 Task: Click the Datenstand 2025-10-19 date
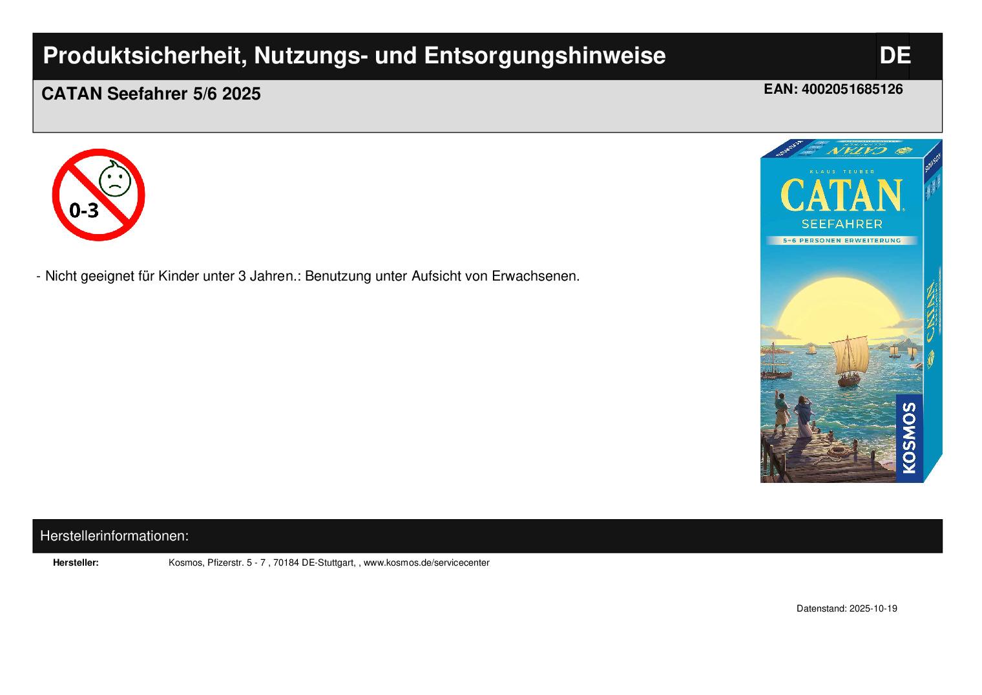pos(846,608)
